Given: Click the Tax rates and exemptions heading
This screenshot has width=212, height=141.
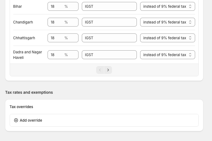Looking at the screenshot, I should point(29,92).
